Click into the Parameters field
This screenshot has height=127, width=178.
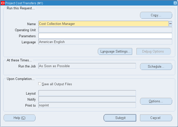pos(105,36)
